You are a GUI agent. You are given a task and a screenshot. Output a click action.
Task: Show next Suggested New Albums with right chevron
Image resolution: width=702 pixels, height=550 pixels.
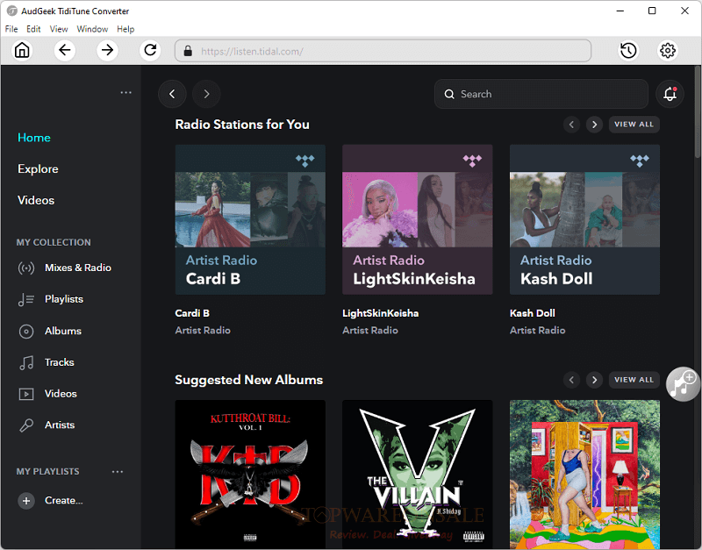point(594,380)
